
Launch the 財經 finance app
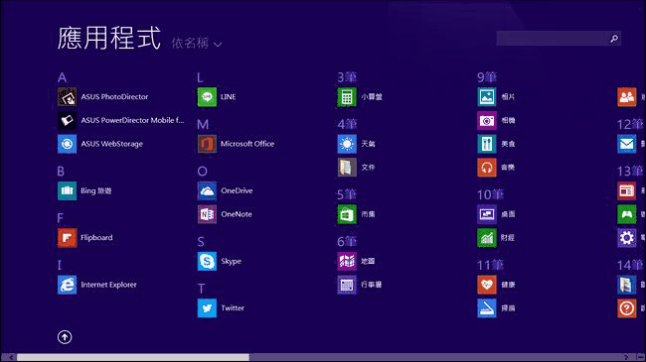(496, 237)
